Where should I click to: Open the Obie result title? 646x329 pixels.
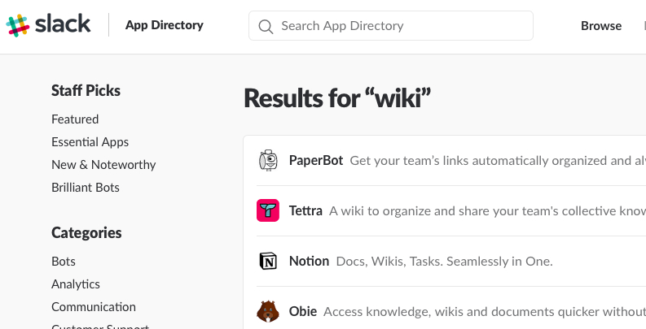(303, 311)
